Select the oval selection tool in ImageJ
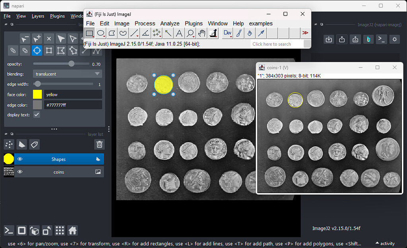Image resolution: width=407 pixels, height=248 pixels. pyautogui.click(x=101, y=33)
